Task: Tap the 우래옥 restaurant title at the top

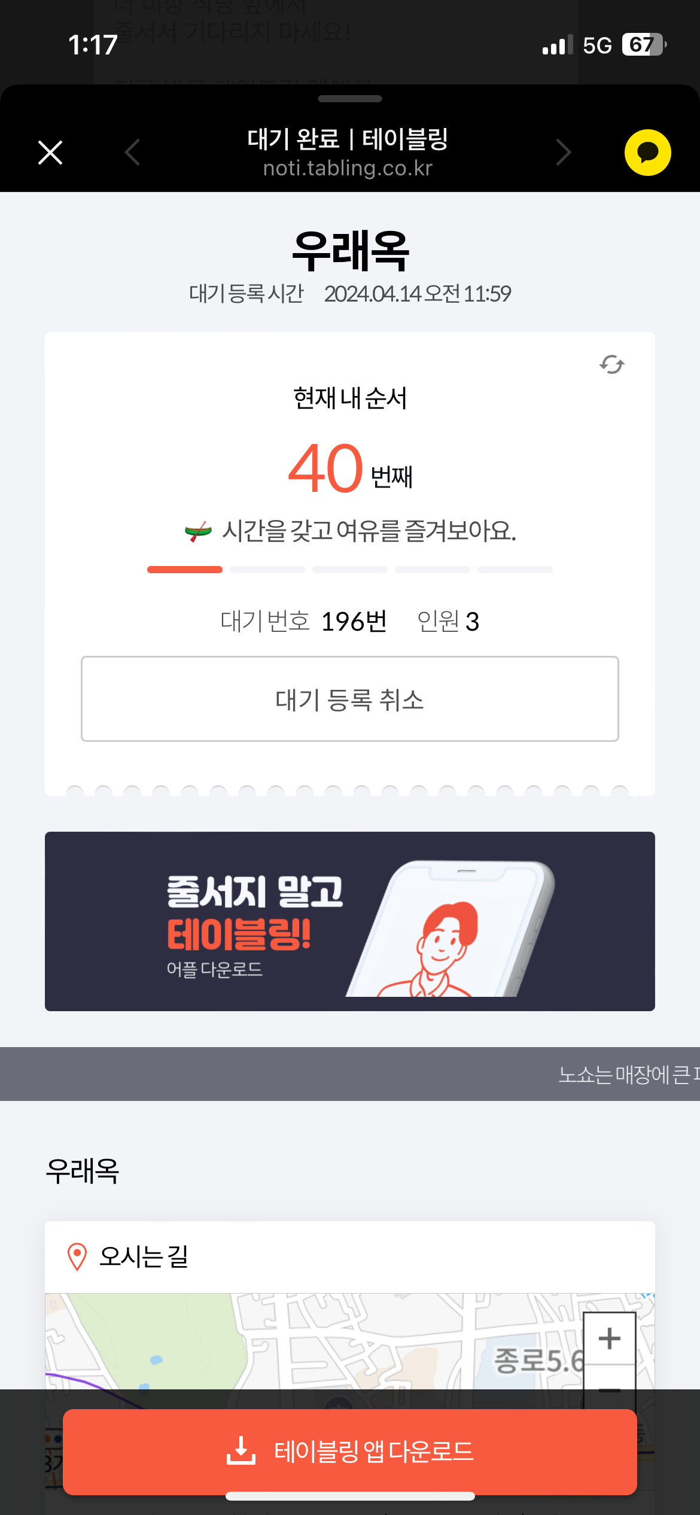Action: tap(350, 251)
